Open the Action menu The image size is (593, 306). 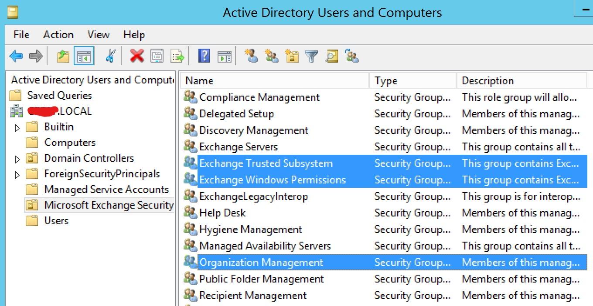58,34
